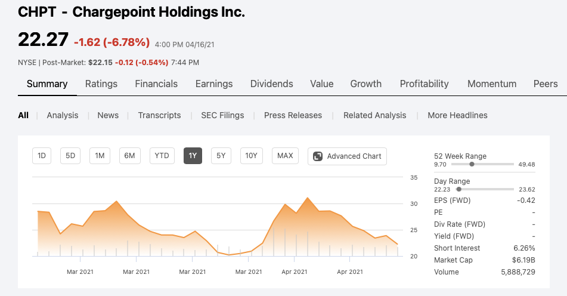
Task: Show Transcripts headlines
Action: point(159,115)
